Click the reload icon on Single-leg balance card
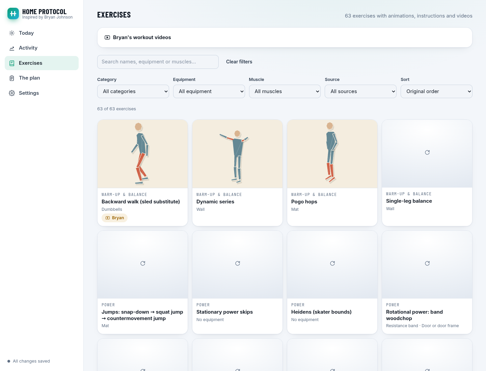 point(427,152)
